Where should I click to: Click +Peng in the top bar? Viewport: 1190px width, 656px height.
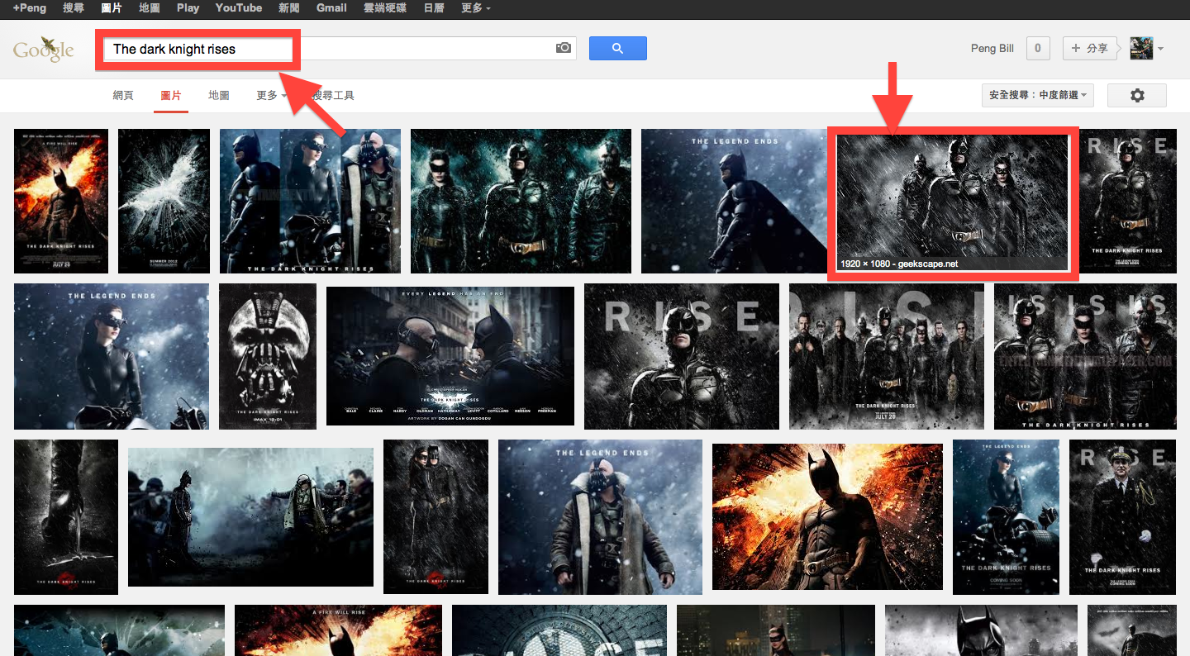29,7
